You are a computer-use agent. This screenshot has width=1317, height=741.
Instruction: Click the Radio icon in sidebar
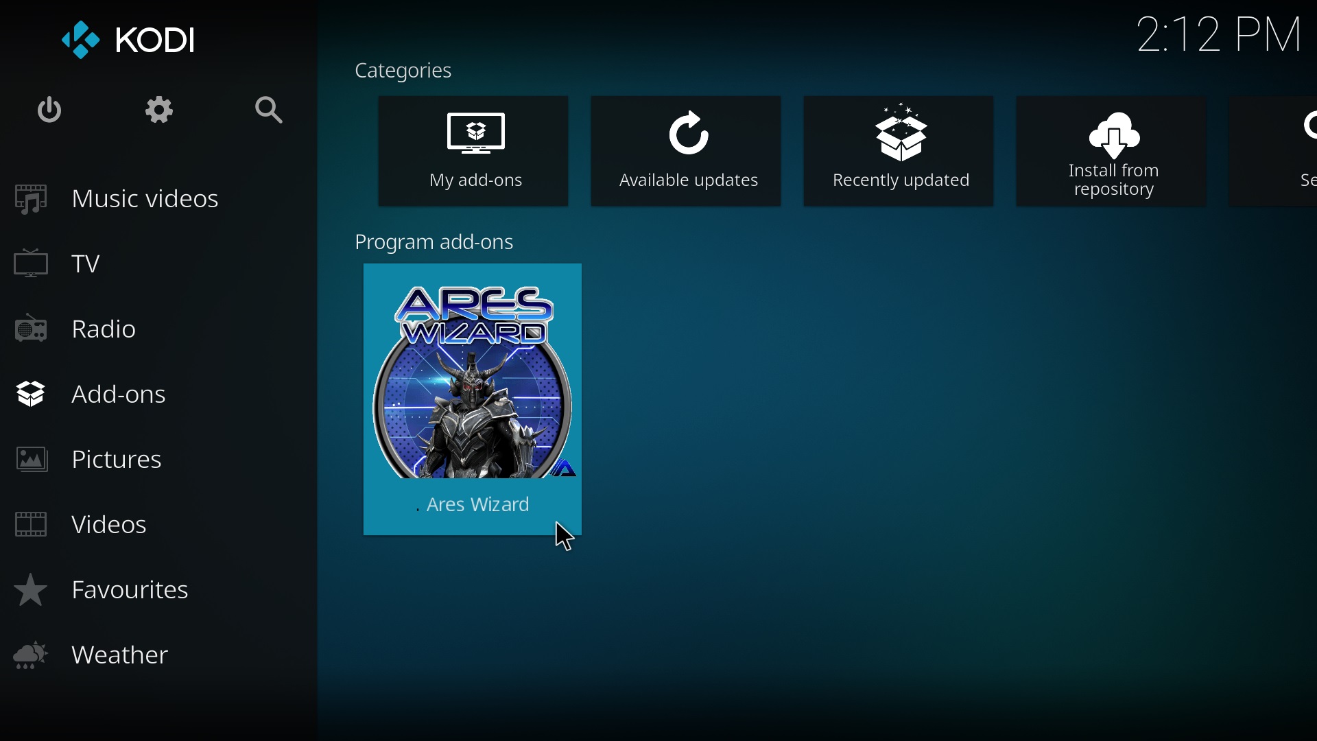(x=32, y=329)
